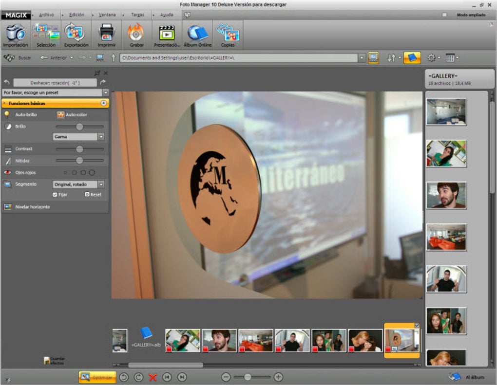Go to previous image

[x=167, y=377]
